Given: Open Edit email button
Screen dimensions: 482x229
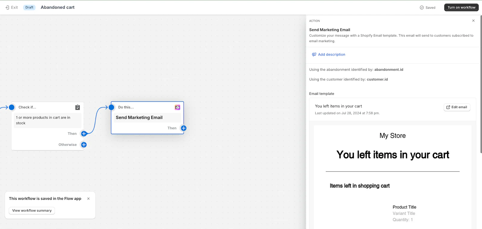Looking at the screenshot, I should 457,107.
